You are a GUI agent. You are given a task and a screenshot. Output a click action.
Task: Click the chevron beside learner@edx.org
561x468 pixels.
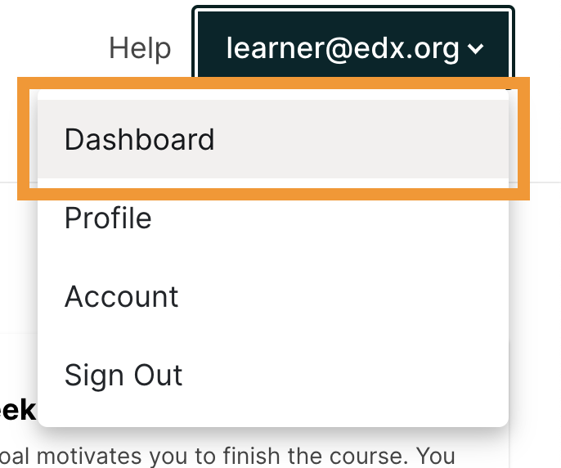pos(476,50)
